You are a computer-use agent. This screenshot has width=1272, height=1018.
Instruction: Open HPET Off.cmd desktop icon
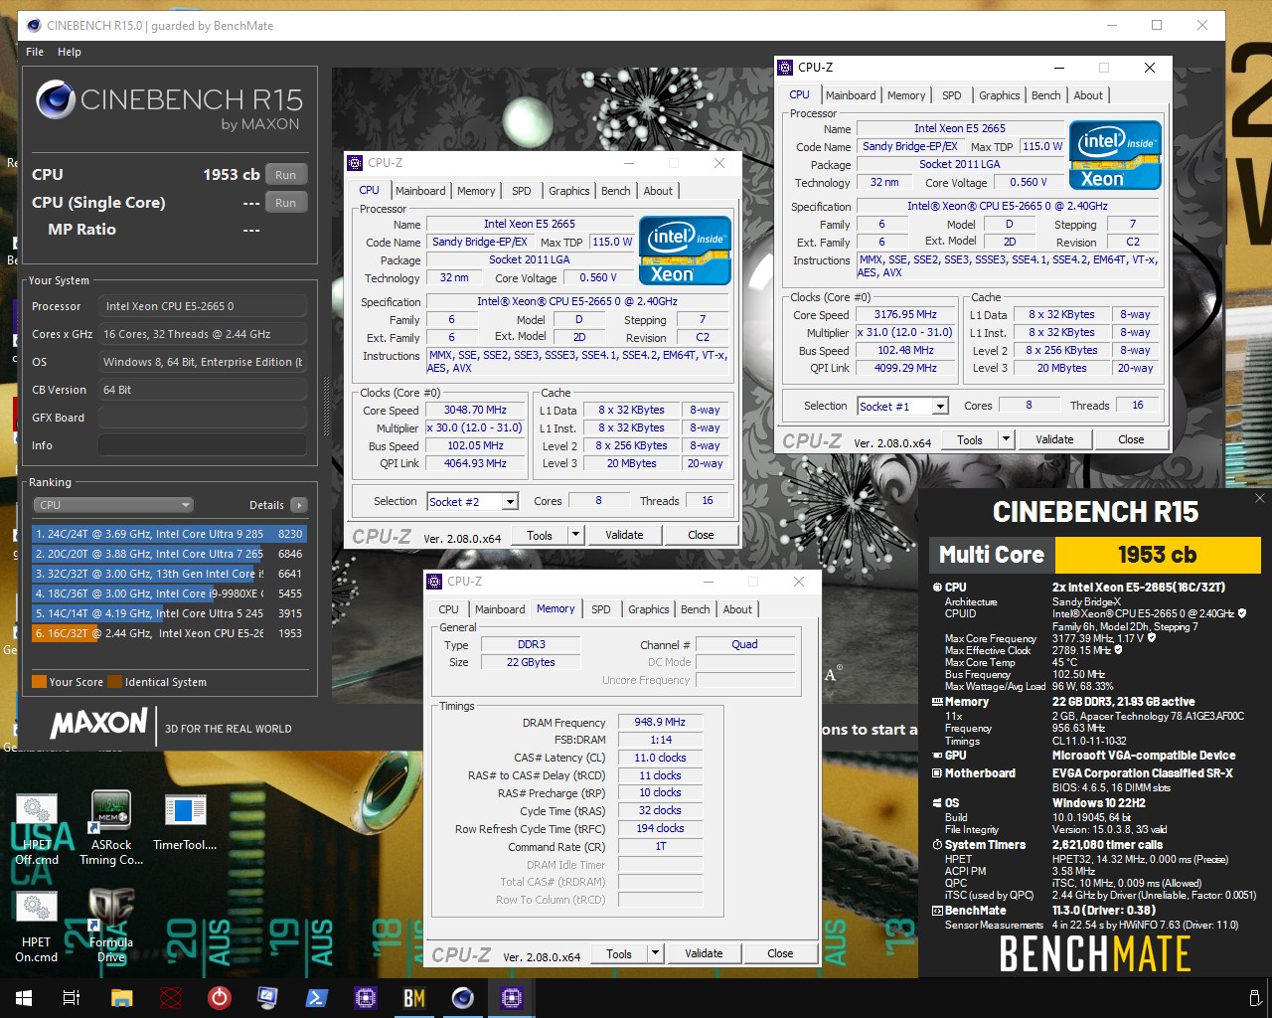[36, 829]
